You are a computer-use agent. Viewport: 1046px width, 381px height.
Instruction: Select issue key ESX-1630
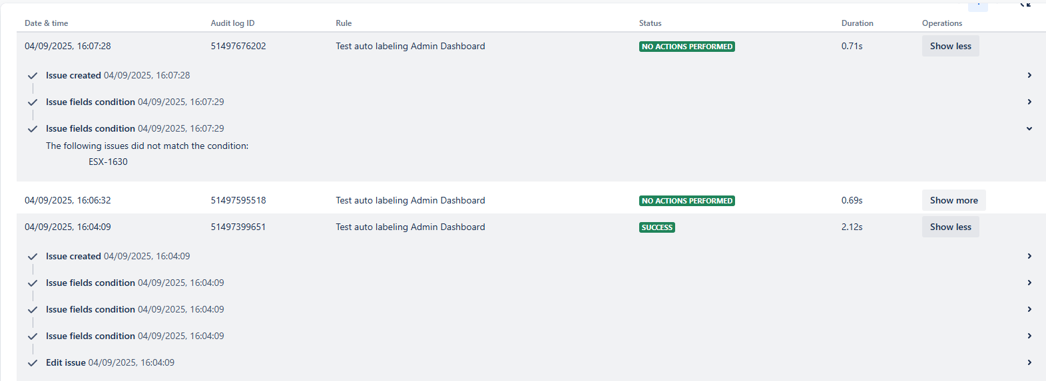pos(108,162)
